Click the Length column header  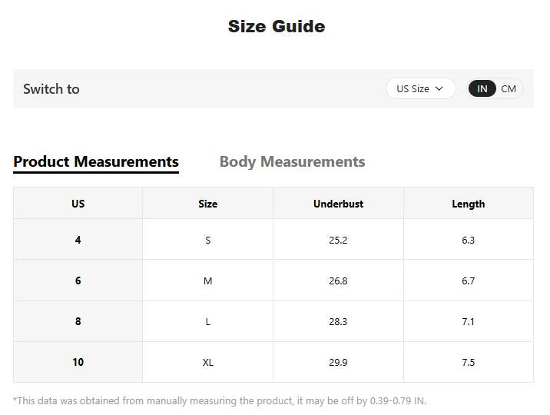469,204
